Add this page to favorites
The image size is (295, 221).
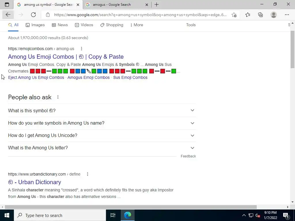pos(234,15)
